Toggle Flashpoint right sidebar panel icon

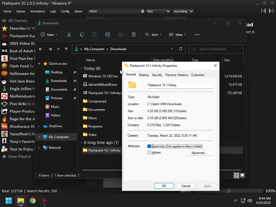click(x=271, y=11)
